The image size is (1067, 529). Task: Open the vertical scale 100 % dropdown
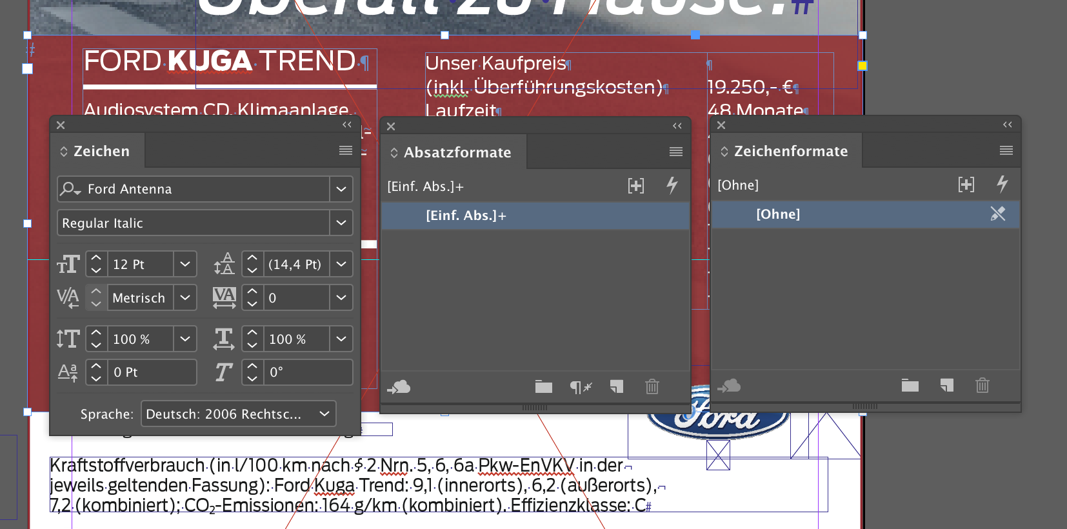(x=185, y=339)
